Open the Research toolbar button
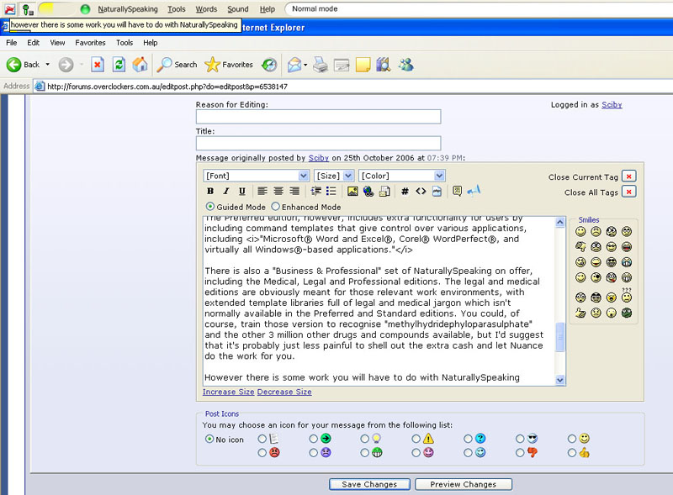Viewport: 673px width, 495px height. pos(384,65)
